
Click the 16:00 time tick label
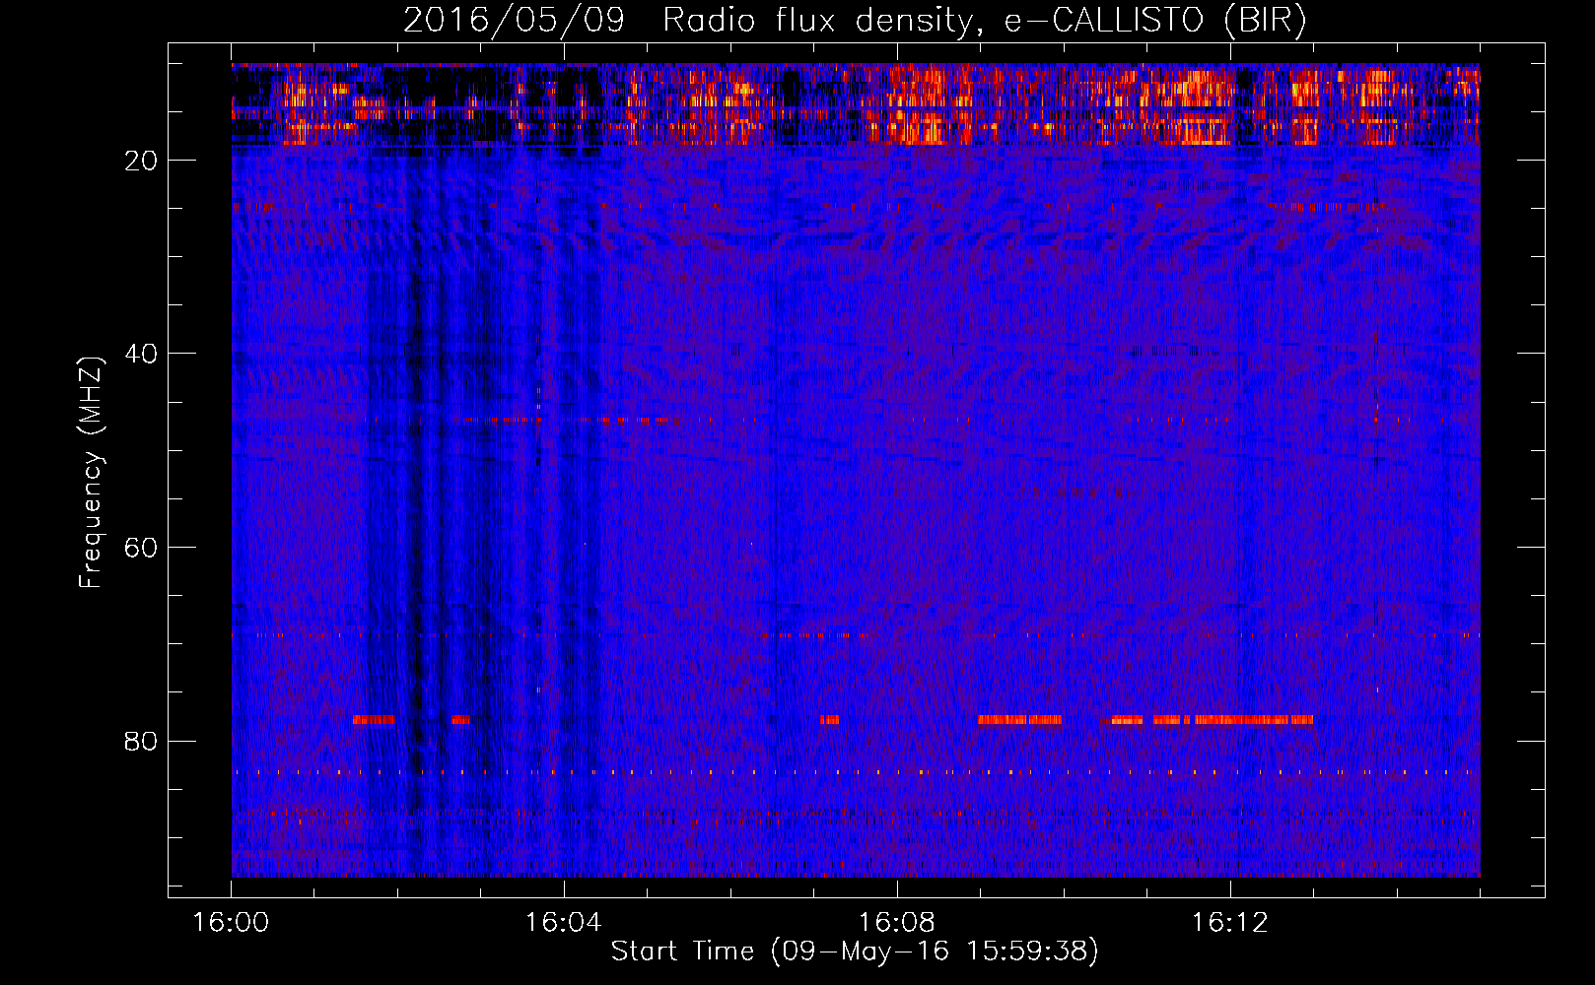(x=231, y=923)
